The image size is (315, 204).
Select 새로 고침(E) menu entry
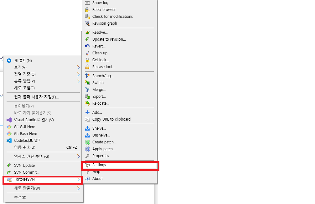43,88
